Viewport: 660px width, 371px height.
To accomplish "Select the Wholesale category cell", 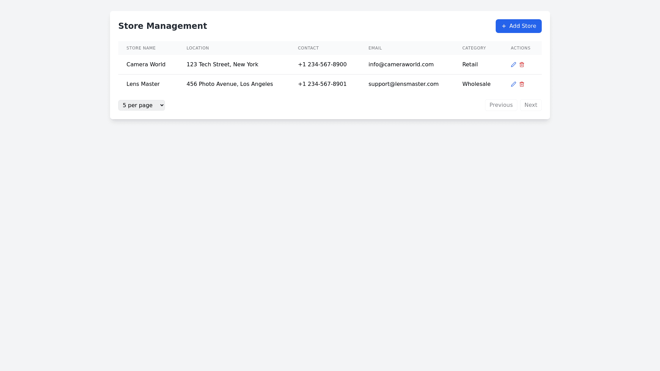I will point(476,84).
